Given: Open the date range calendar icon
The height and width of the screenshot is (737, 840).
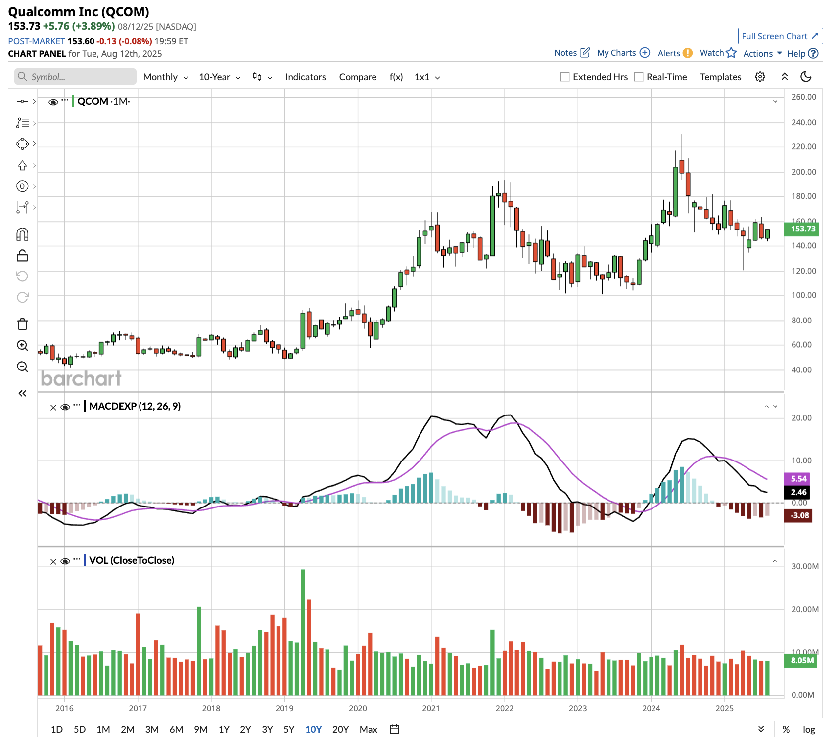Looking at the screenshot, I should pyautogui.click(x=394, y=729).
